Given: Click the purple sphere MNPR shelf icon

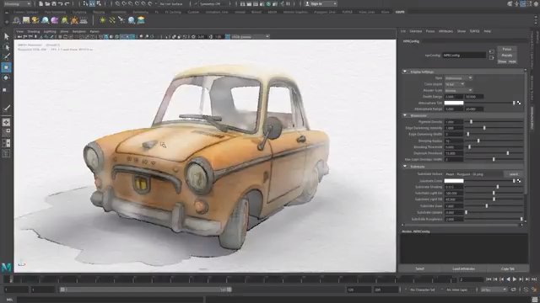Looking at the screenshot, I should [x=54, y=20].
